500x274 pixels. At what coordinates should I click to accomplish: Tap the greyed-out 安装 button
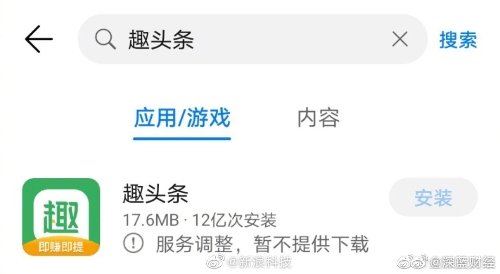coord(433,197)
